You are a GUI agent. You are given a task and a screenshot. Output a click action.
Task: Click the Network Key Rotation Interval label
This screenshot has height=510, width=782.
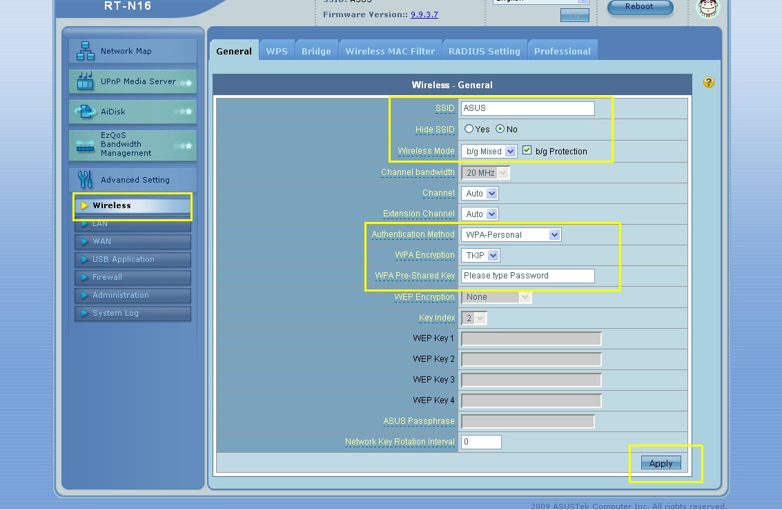(x=400, y=442)
